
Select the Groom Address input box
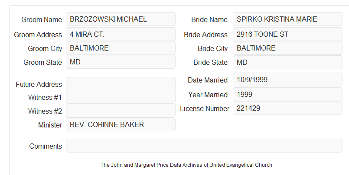click(x=121, y=34)
